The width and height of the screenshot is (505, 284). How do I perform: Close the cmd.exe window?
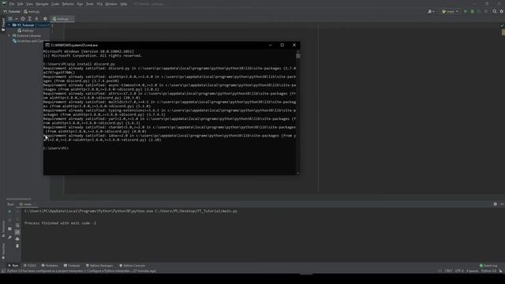coord(294,45)
